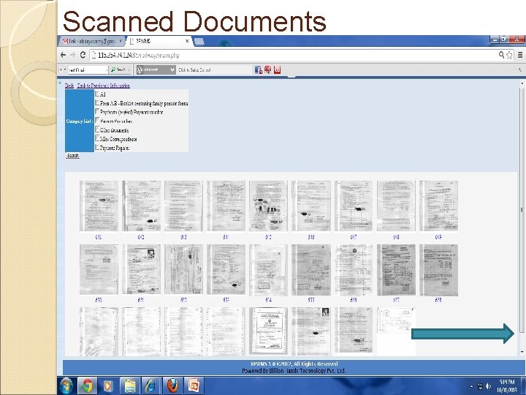Open a new tab with the new tab button

coord(199,41)
